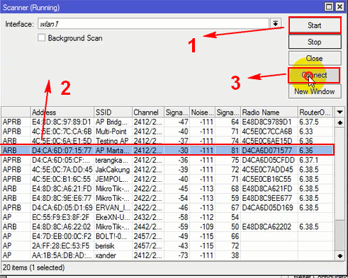Click radio name 4C5E0C7CCA6B cell

[269, 132]
